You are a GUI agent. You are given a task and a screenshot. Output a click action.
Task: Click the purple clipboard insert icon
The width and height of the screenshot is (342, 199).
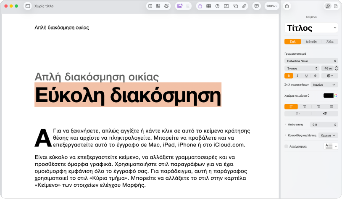pos(200,6)
